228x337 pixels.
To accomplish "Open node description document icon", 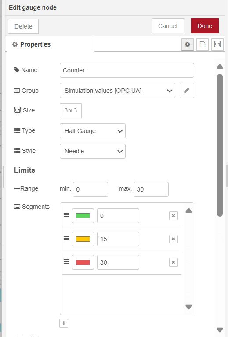I will [x=203, y=44].
